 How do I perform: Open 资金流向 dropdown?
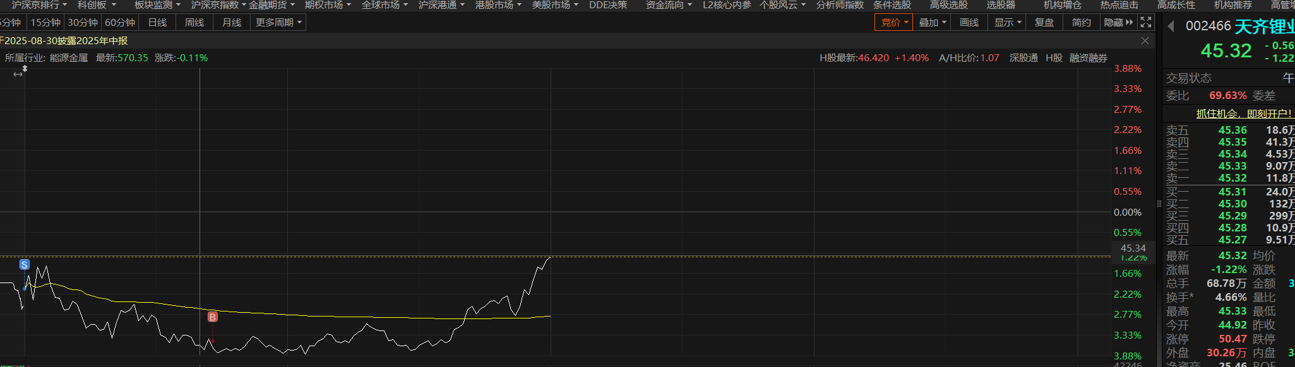[x=669, y=5]
